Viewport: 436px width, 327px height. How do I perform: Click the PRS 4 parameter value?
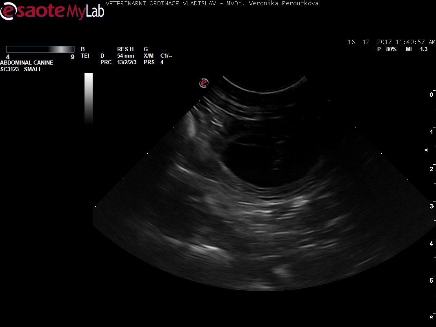tap(162, 63)
